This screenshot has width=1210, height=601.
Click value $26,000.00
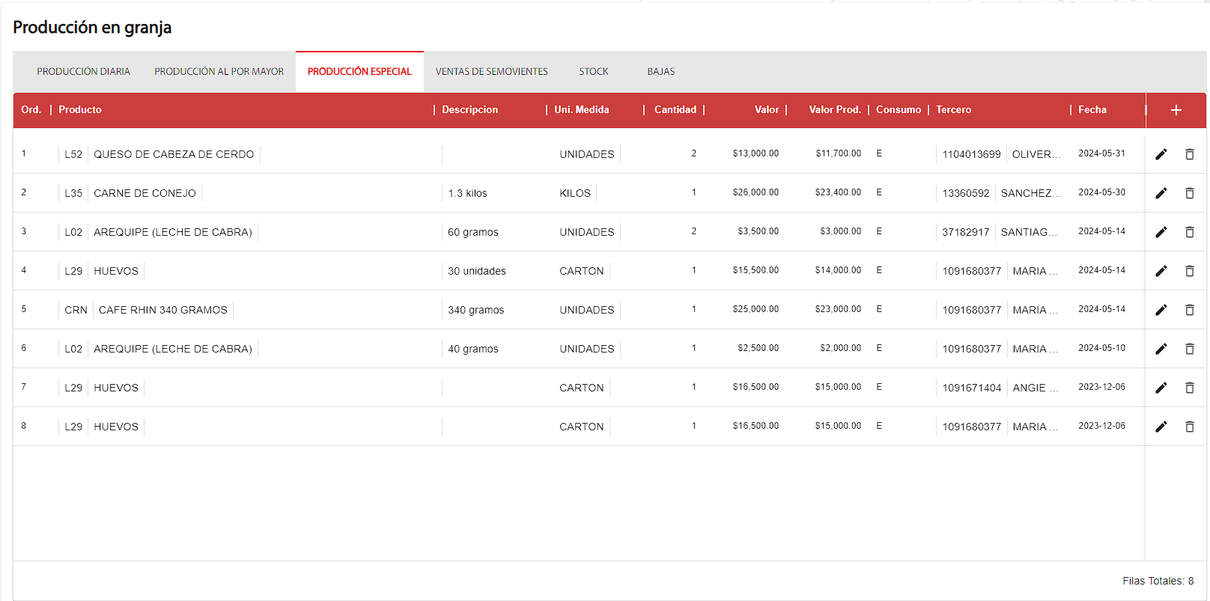756,192
